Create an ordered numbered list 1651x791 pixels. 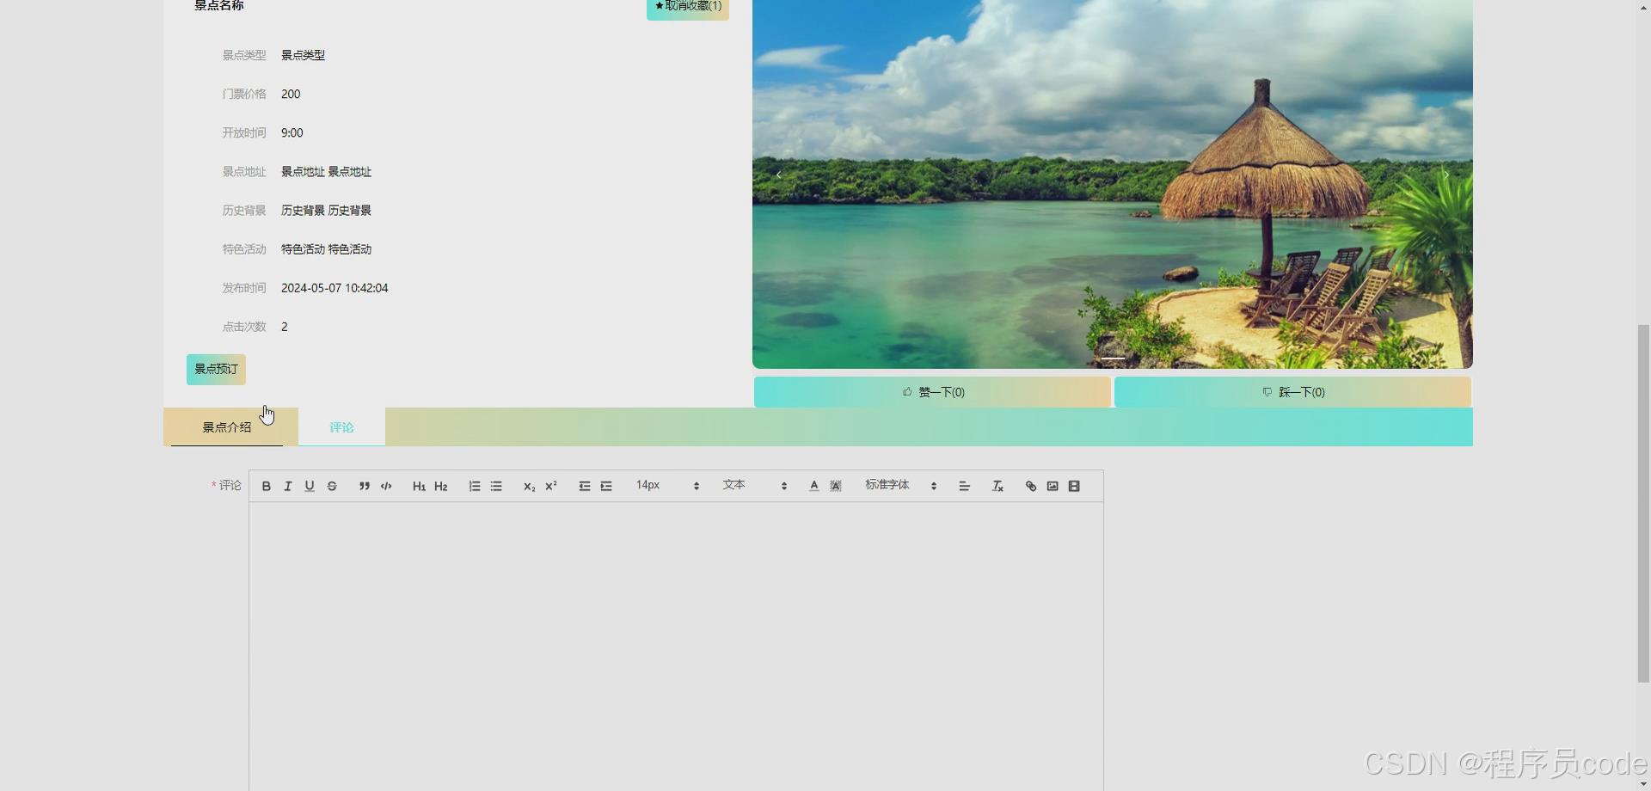tap(475, 487)
